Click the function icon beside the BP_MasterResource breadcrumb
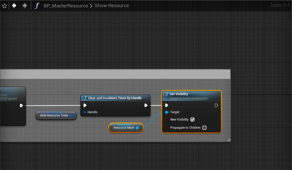The height and width of the screenshot is (170, 292). 37,6
